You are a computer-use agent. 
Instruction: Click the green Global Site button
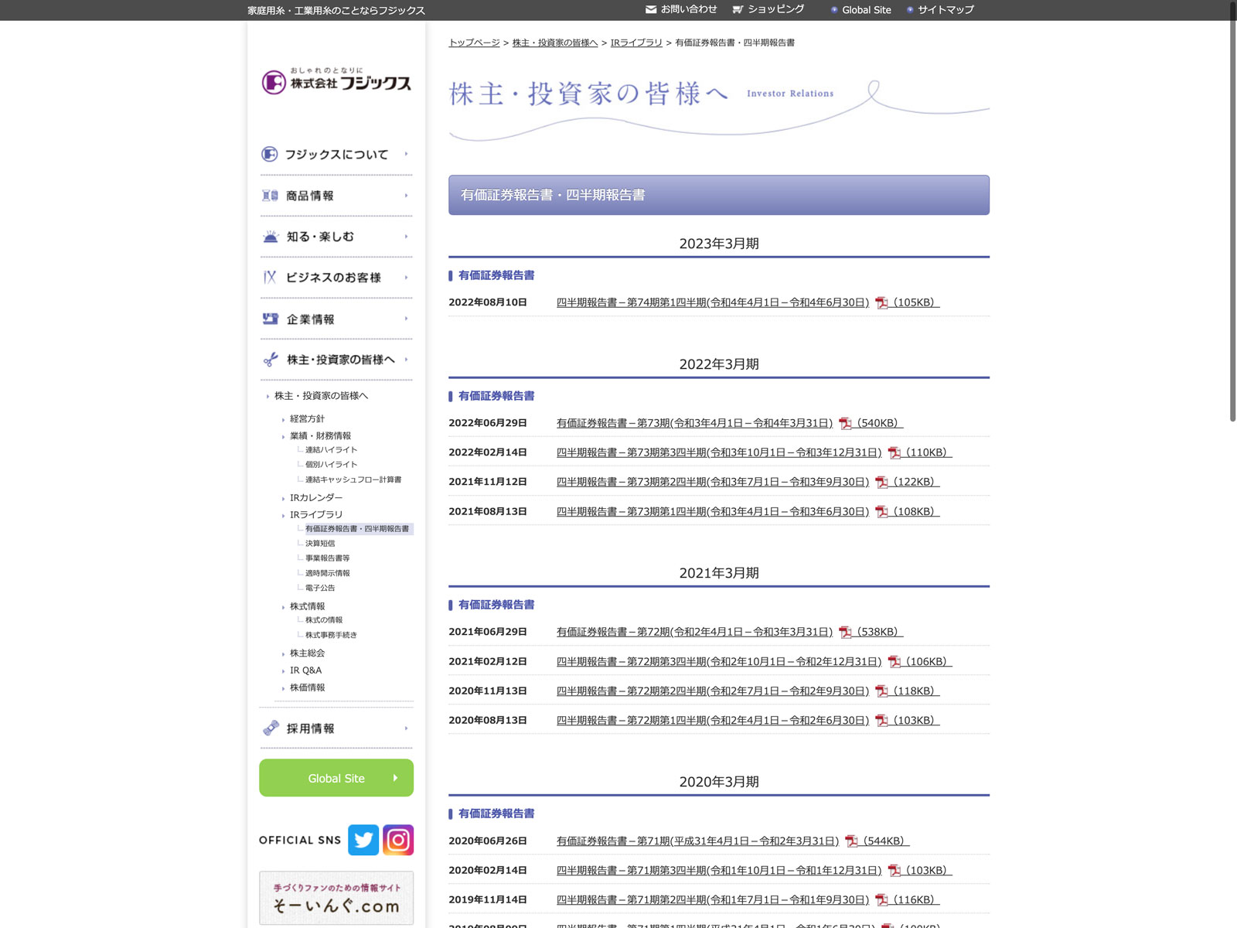pos(336,778)
